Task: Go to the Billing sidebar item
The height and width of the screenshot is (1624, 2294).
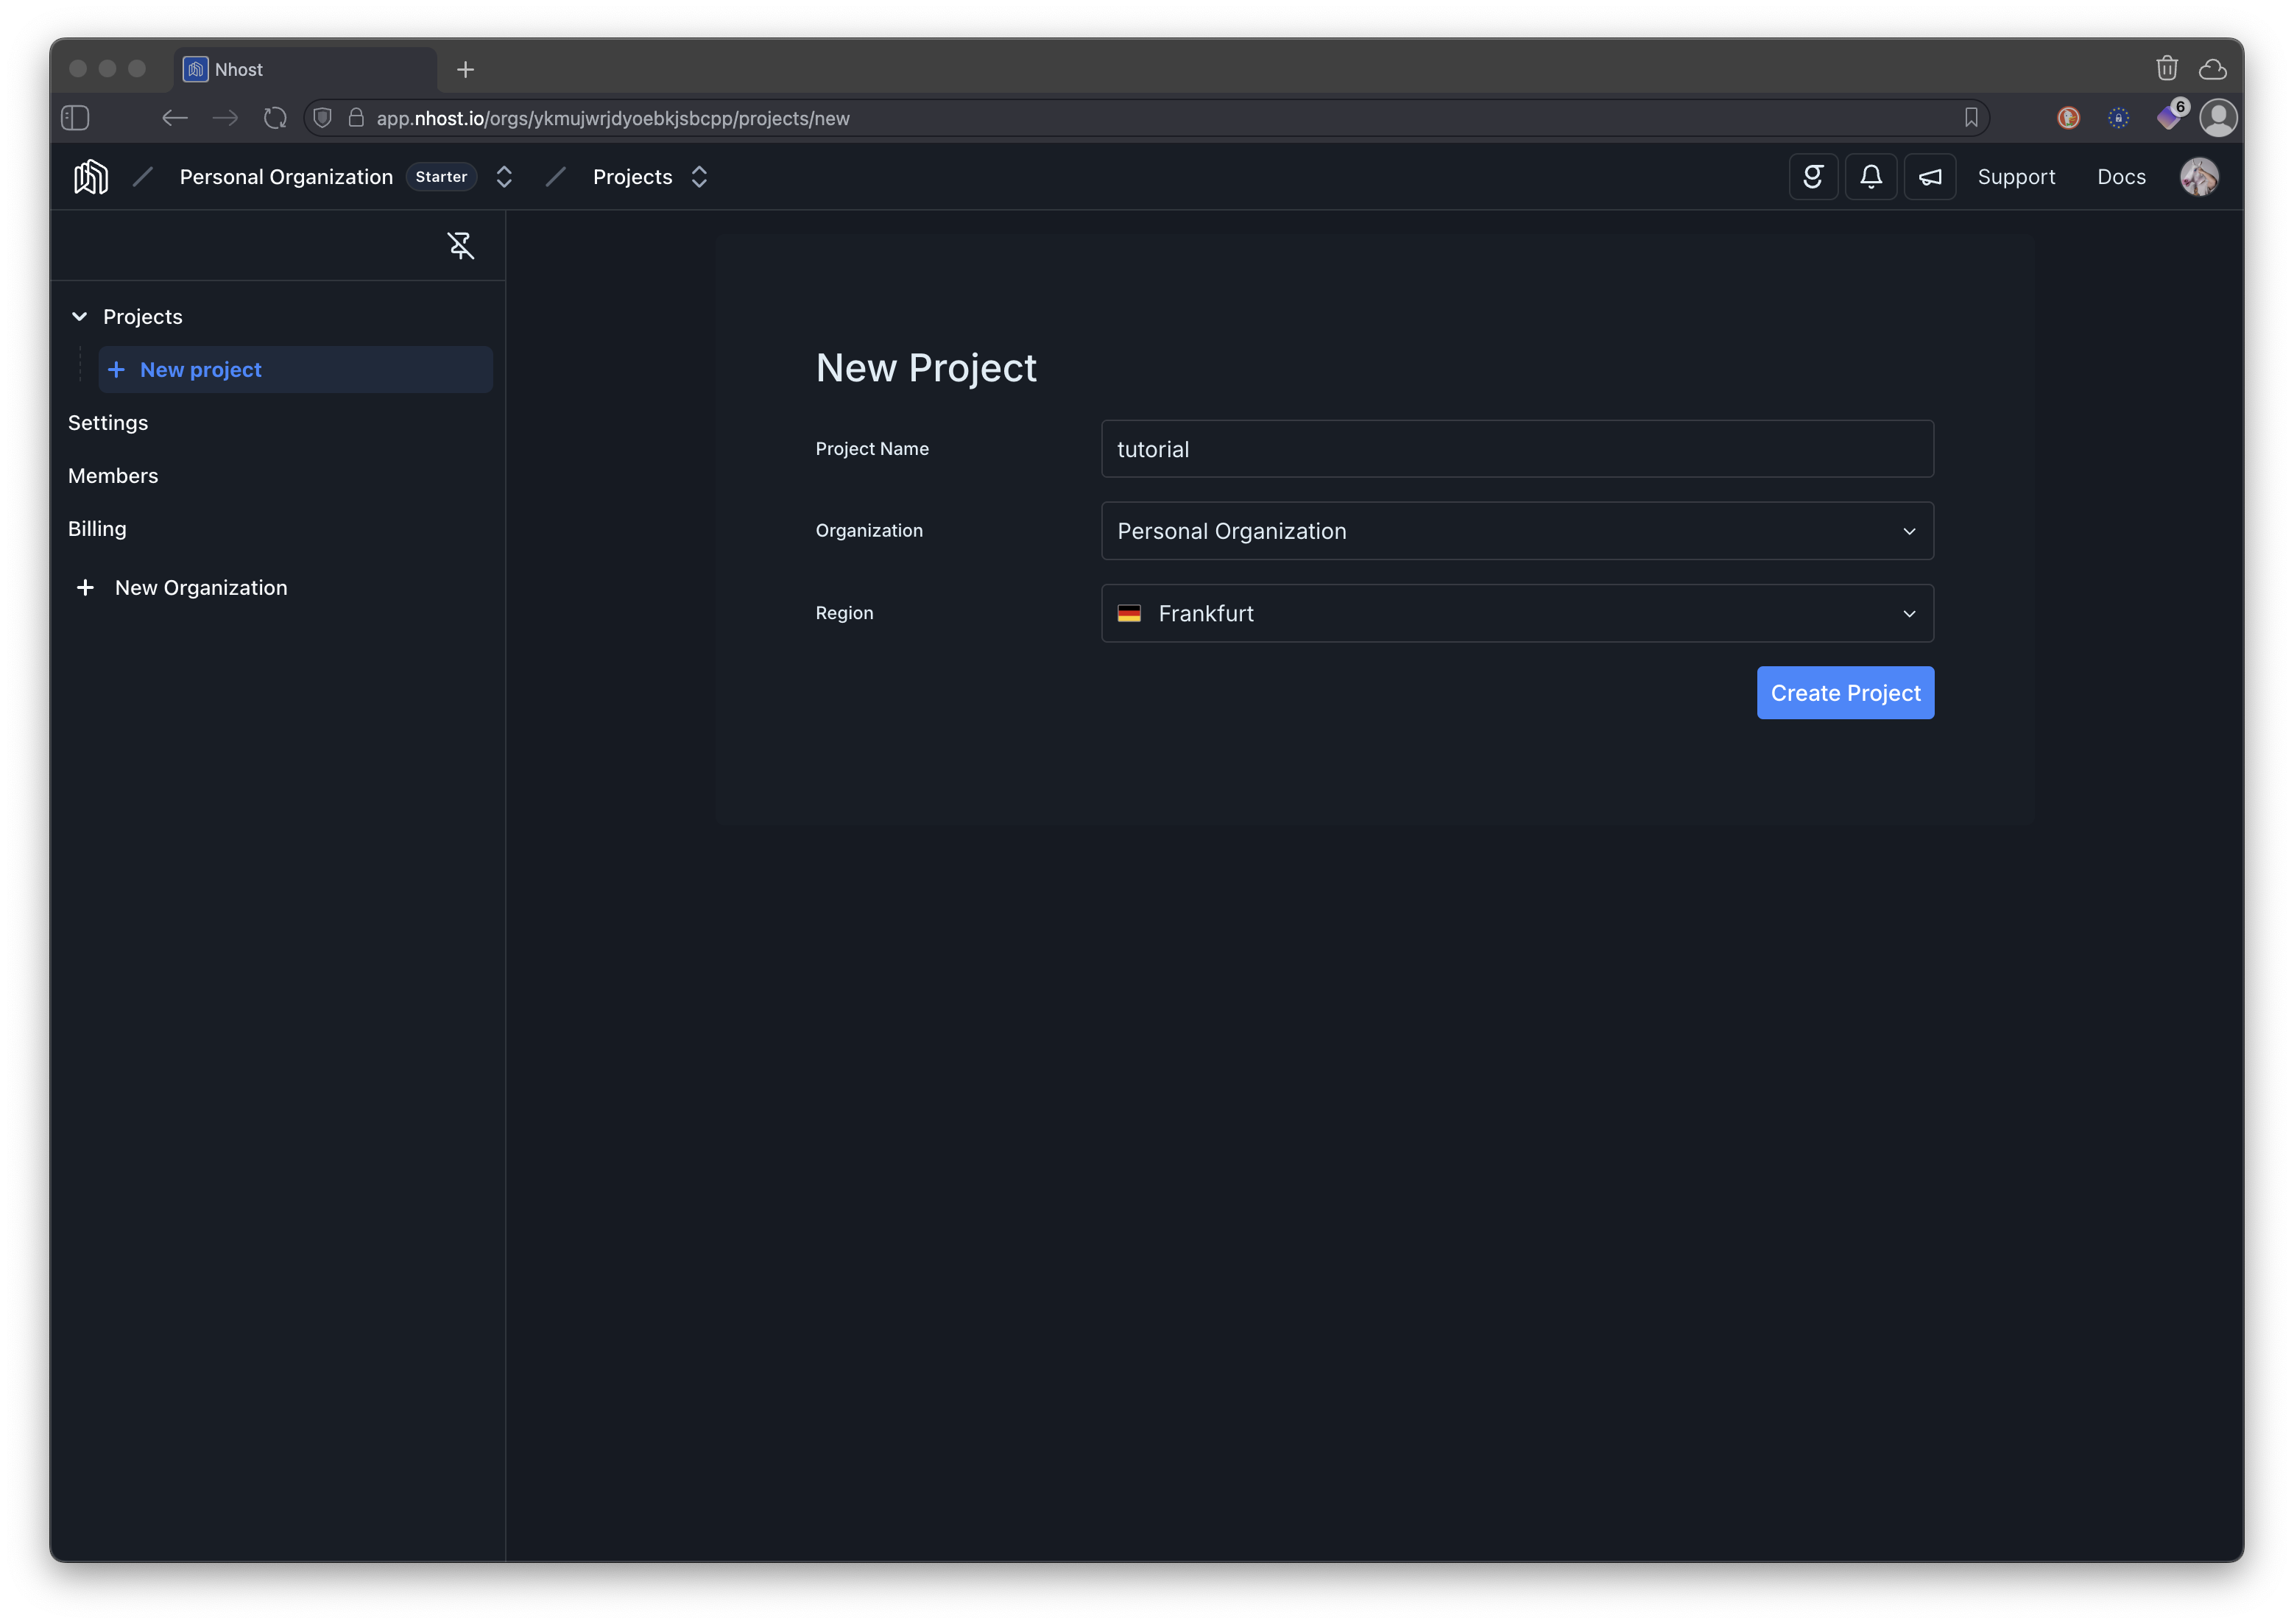Action: click(x=97, y=529)
